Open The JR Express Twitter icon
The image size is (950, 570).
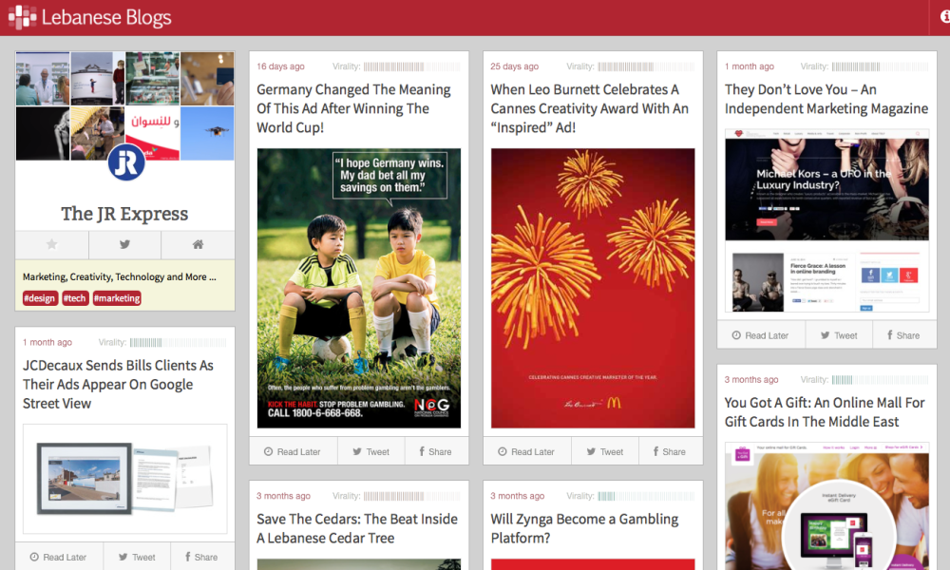click(x=124, y=244)
